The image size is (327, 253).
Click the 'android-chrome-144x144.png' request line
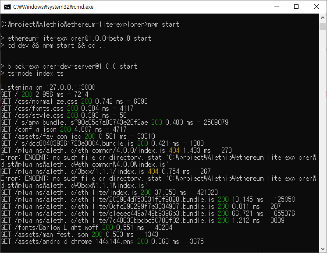click(102, 242)
